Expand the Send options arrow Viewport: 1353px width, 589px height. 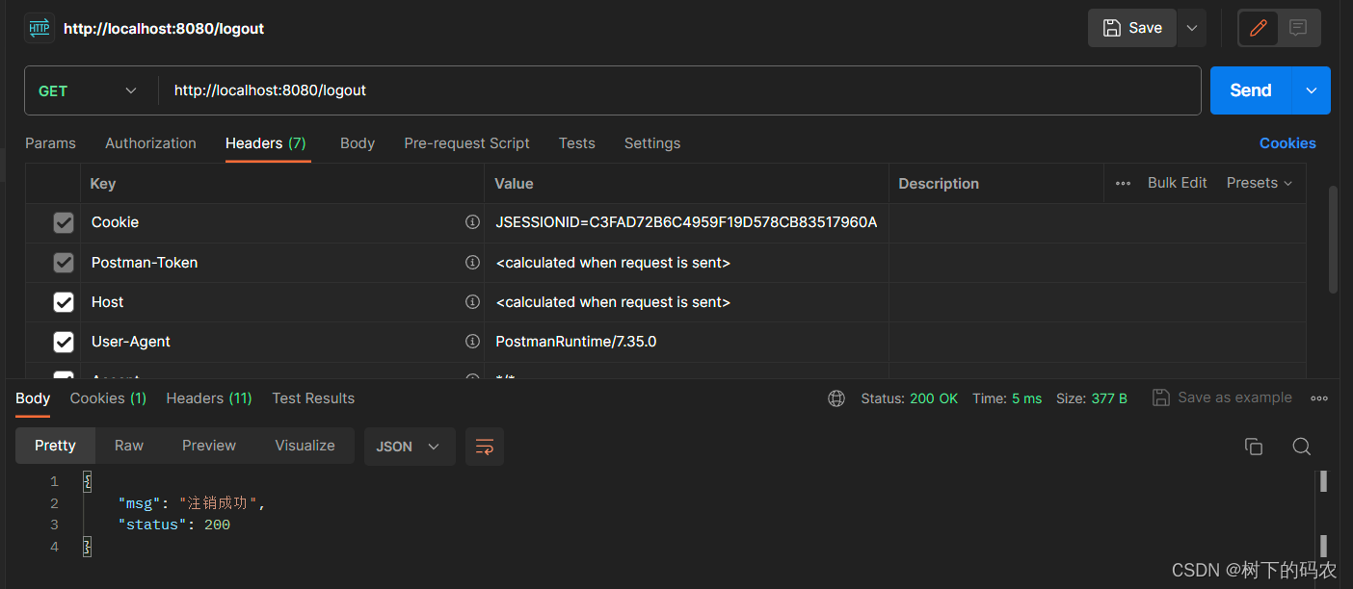tap(1312, 90)
